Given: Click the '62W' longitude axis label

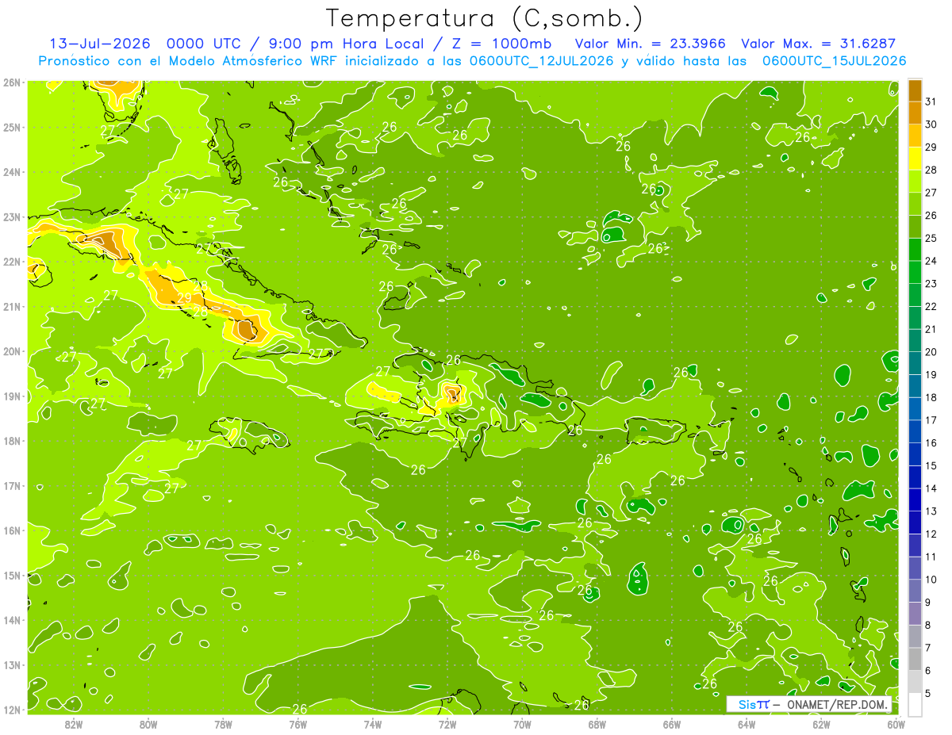Looking at the screenshot, I should point(821,724).
